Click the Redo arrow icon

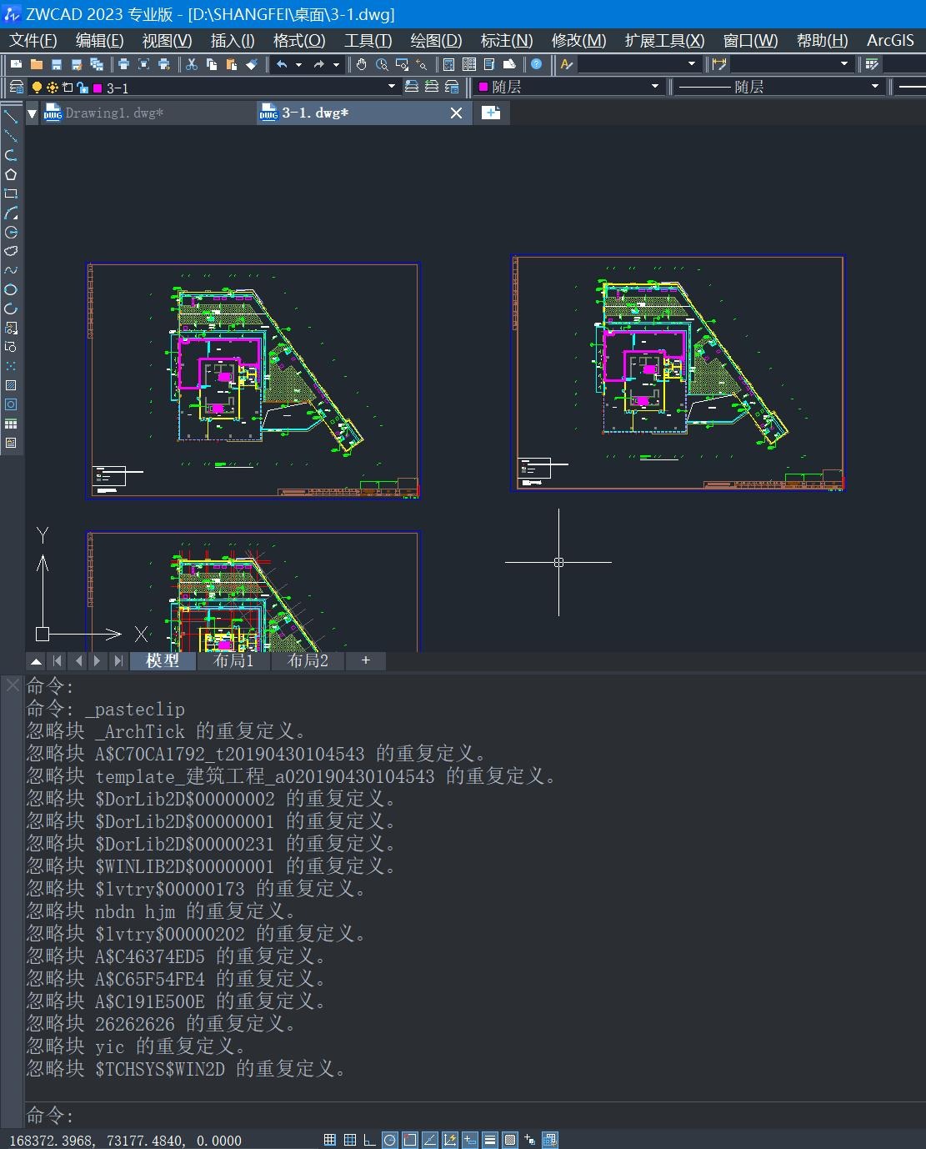click(318, 64)
